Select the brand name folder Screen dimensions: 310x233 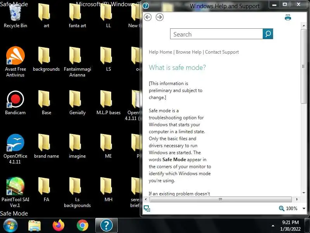tap(46, 146)
